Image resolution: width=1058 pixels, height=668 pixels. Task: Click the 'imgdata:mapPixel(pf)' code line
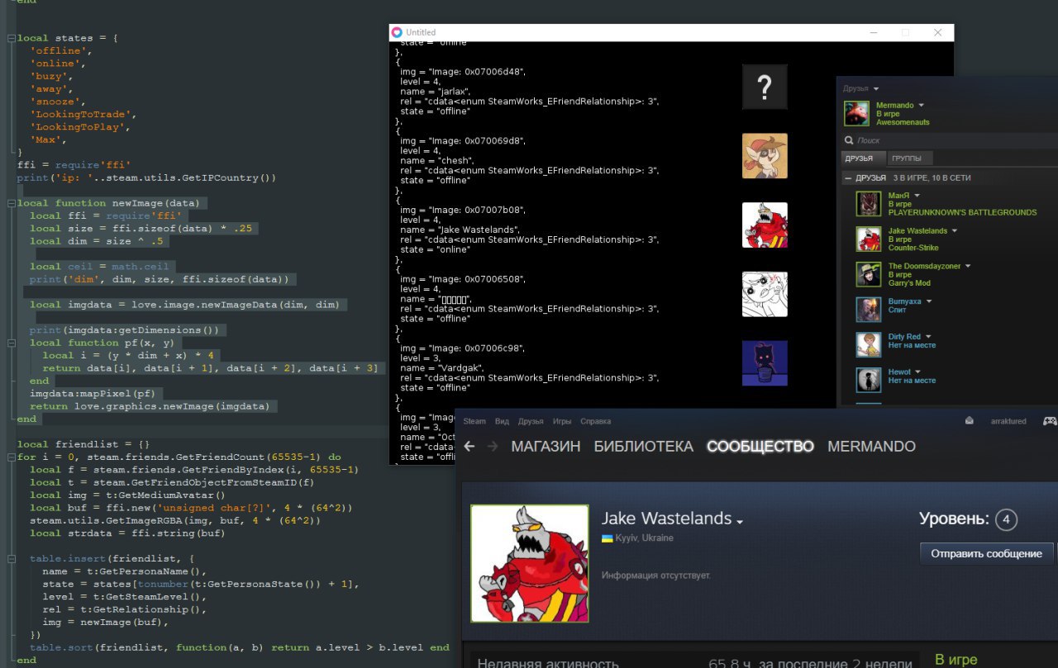pyautogui.click(x=92, y=394)
